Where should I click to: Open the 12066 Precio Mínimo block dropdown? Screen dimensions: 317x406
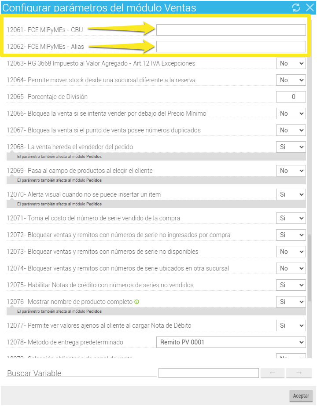[291, 113]
